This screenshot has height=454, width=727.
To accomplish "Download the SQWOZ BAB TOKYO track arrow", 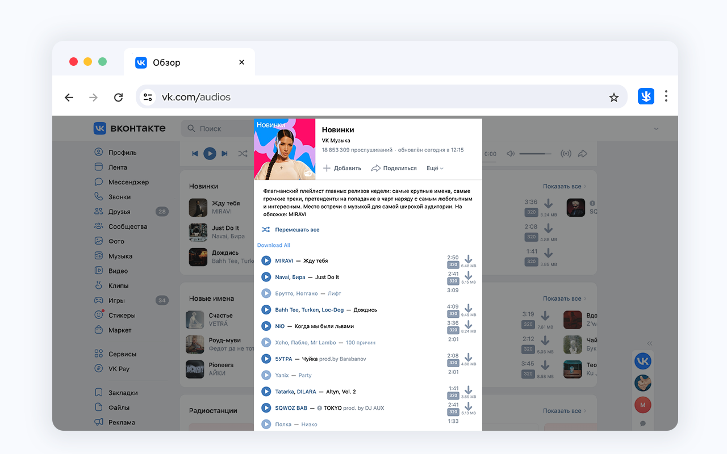I will coord(469,407).
